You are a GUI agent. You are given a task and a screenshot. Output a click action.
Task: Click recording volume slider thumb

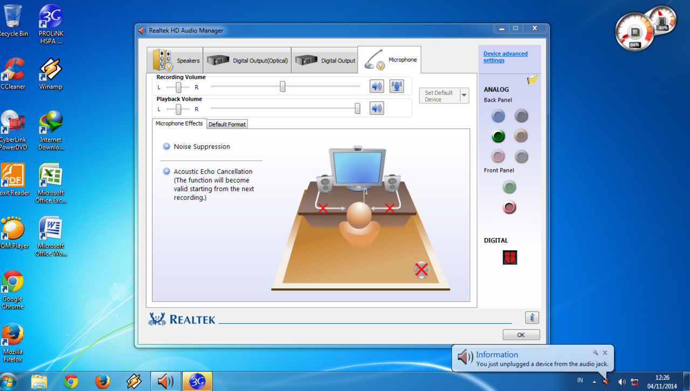282,86
